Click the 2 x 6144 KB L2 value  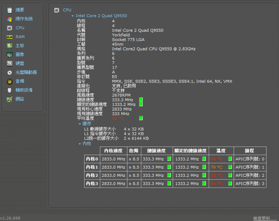(136, 138)
